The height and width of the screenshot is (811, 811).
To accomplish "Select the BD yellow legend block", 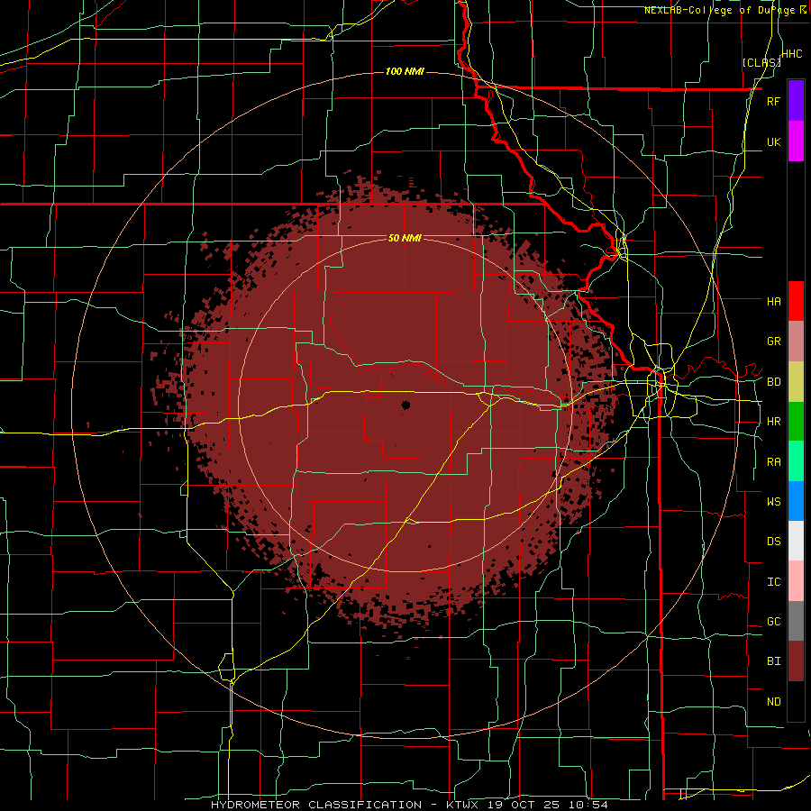I will click(796, 382).
